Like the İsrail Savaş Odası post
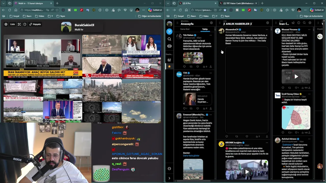Viewport: 326px width, 183px height. (x=297, y=132)
